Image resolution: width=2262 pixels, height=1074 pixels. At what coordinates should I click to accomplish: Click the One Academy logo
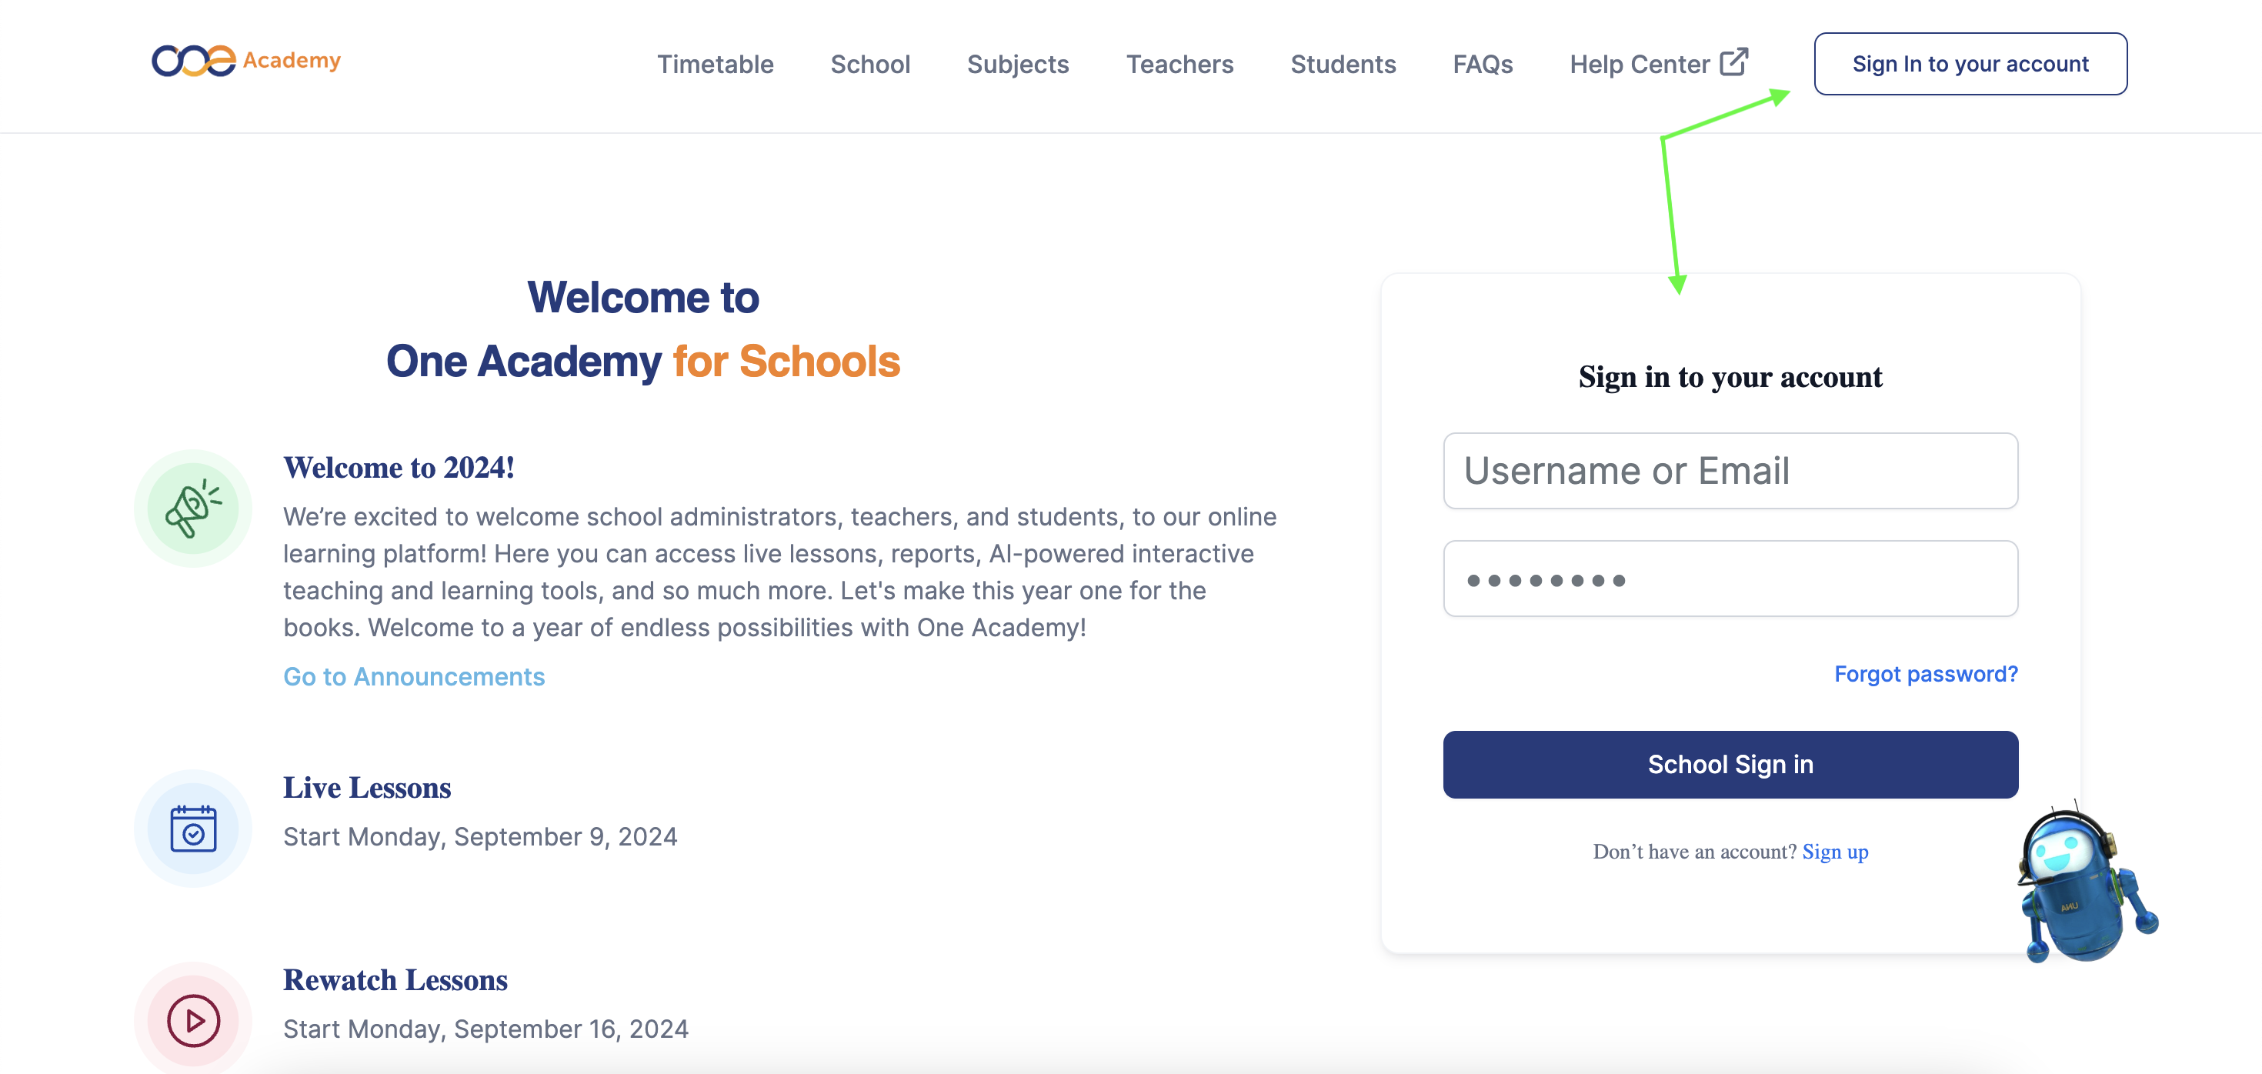(x=247, y=62)
